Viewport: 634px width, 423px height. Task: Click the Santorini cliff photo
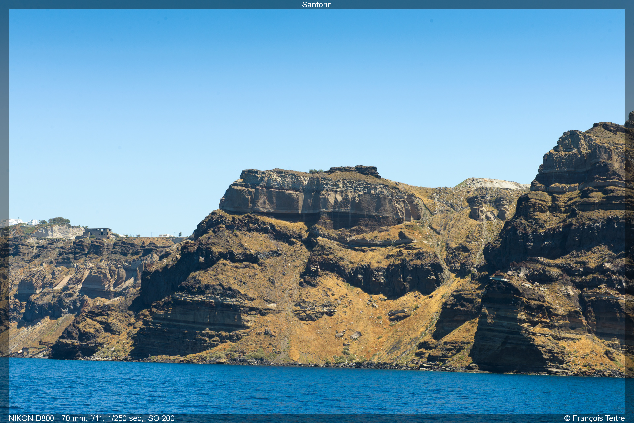pos(317,211)
